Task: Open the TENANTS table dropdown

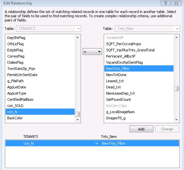Action: 49,29
